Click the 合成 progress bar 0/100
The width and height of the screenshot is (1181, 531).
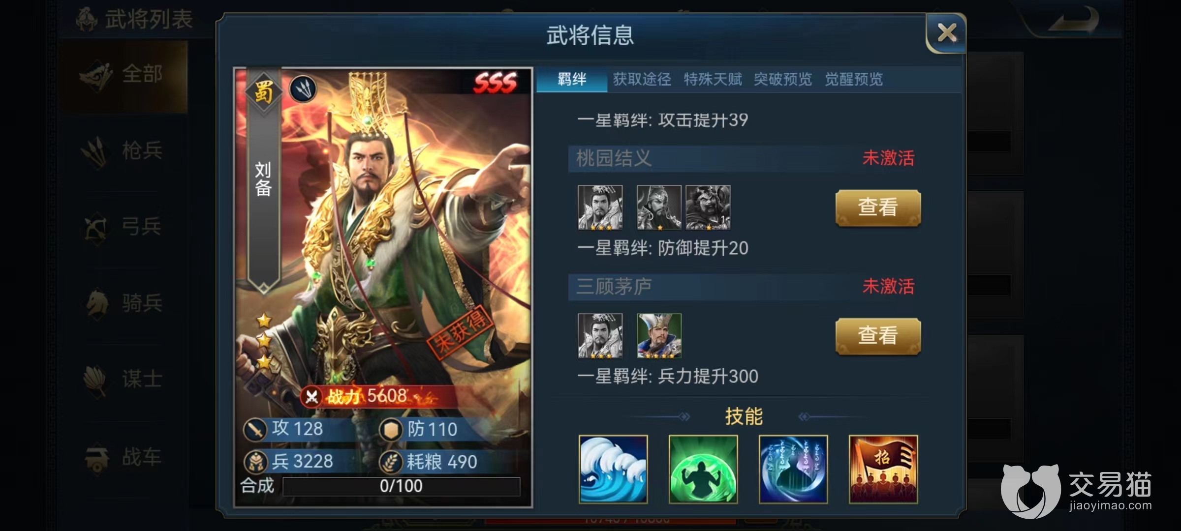[401, 486]
